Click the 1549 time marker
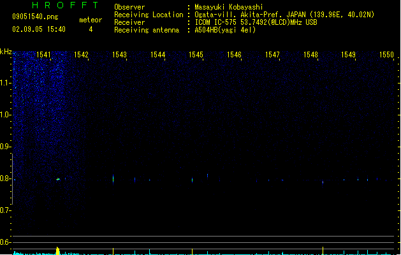 (348, 55)
